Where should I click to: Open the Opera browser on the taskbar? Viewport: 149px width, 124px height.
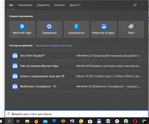pyautogui.click(x=135, y=121)
